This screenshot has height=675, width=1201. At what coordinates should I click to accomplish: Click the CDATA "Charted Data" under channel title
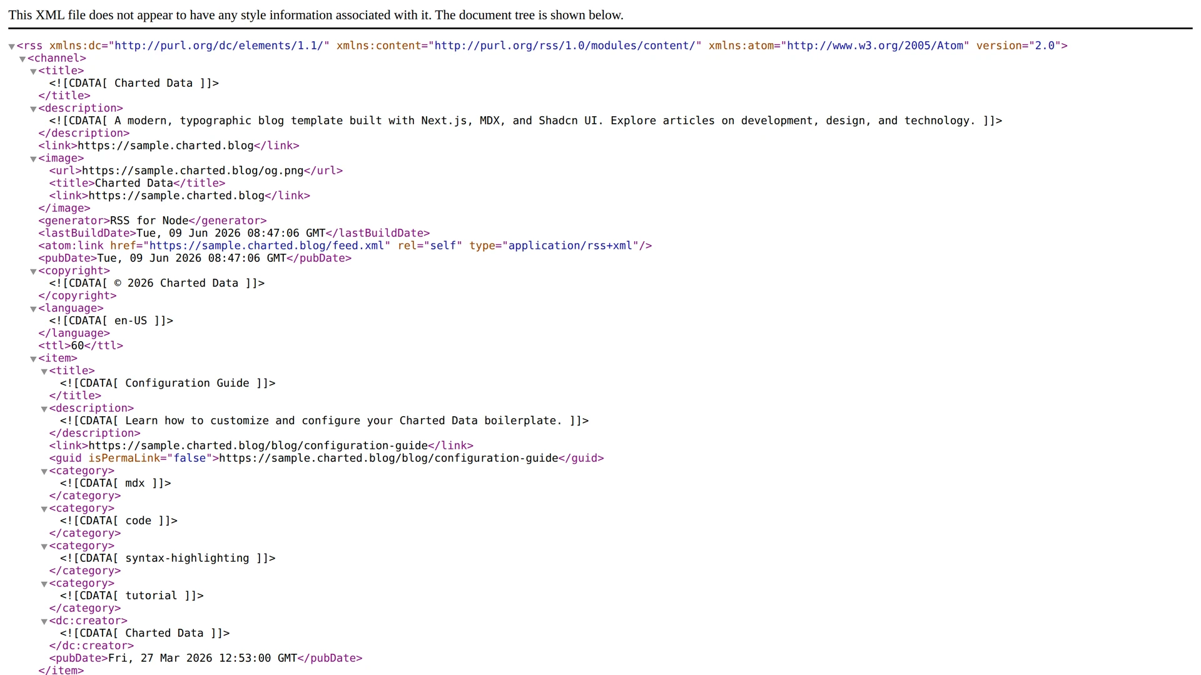(x=134, y=83)
